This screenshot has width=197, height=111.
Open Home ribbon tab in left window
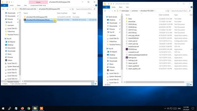(x=12, y=6)
